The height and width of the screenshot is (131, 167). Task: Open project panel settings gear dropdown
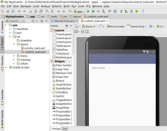click(x=42, y=21)
